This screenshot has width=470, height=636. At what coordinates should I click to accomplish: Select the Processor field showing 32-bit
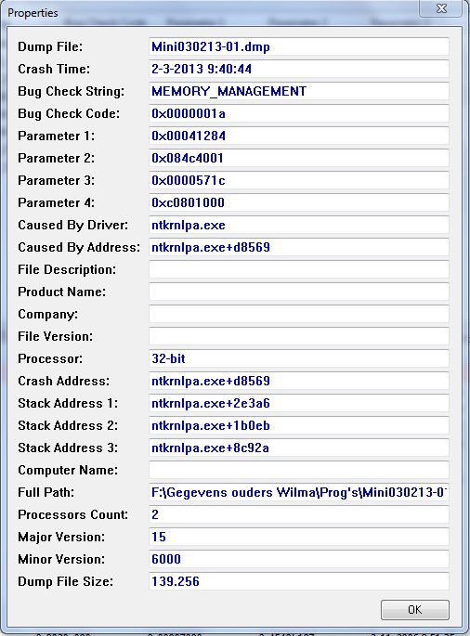click(x=299, y=358)
